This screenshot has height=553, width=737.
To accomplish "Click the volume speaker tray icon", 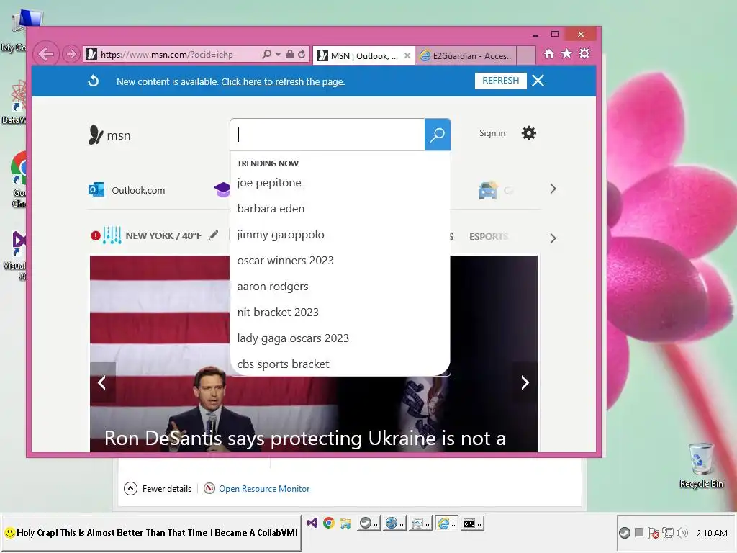I will click(x=682, y=533).
